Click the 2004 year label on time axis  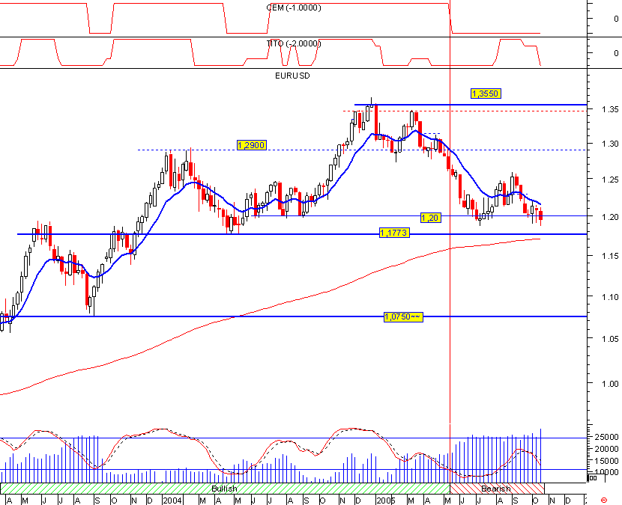(172, 501)
